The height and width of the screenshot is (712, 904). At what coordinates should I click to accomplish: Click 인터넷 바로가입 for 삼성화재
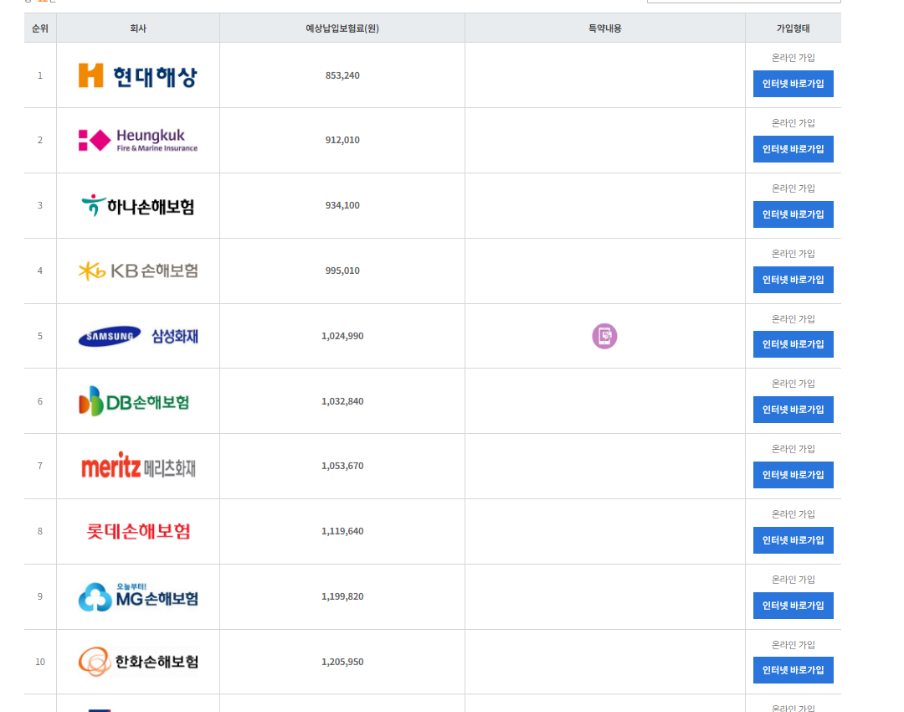[x=793, y=344]
